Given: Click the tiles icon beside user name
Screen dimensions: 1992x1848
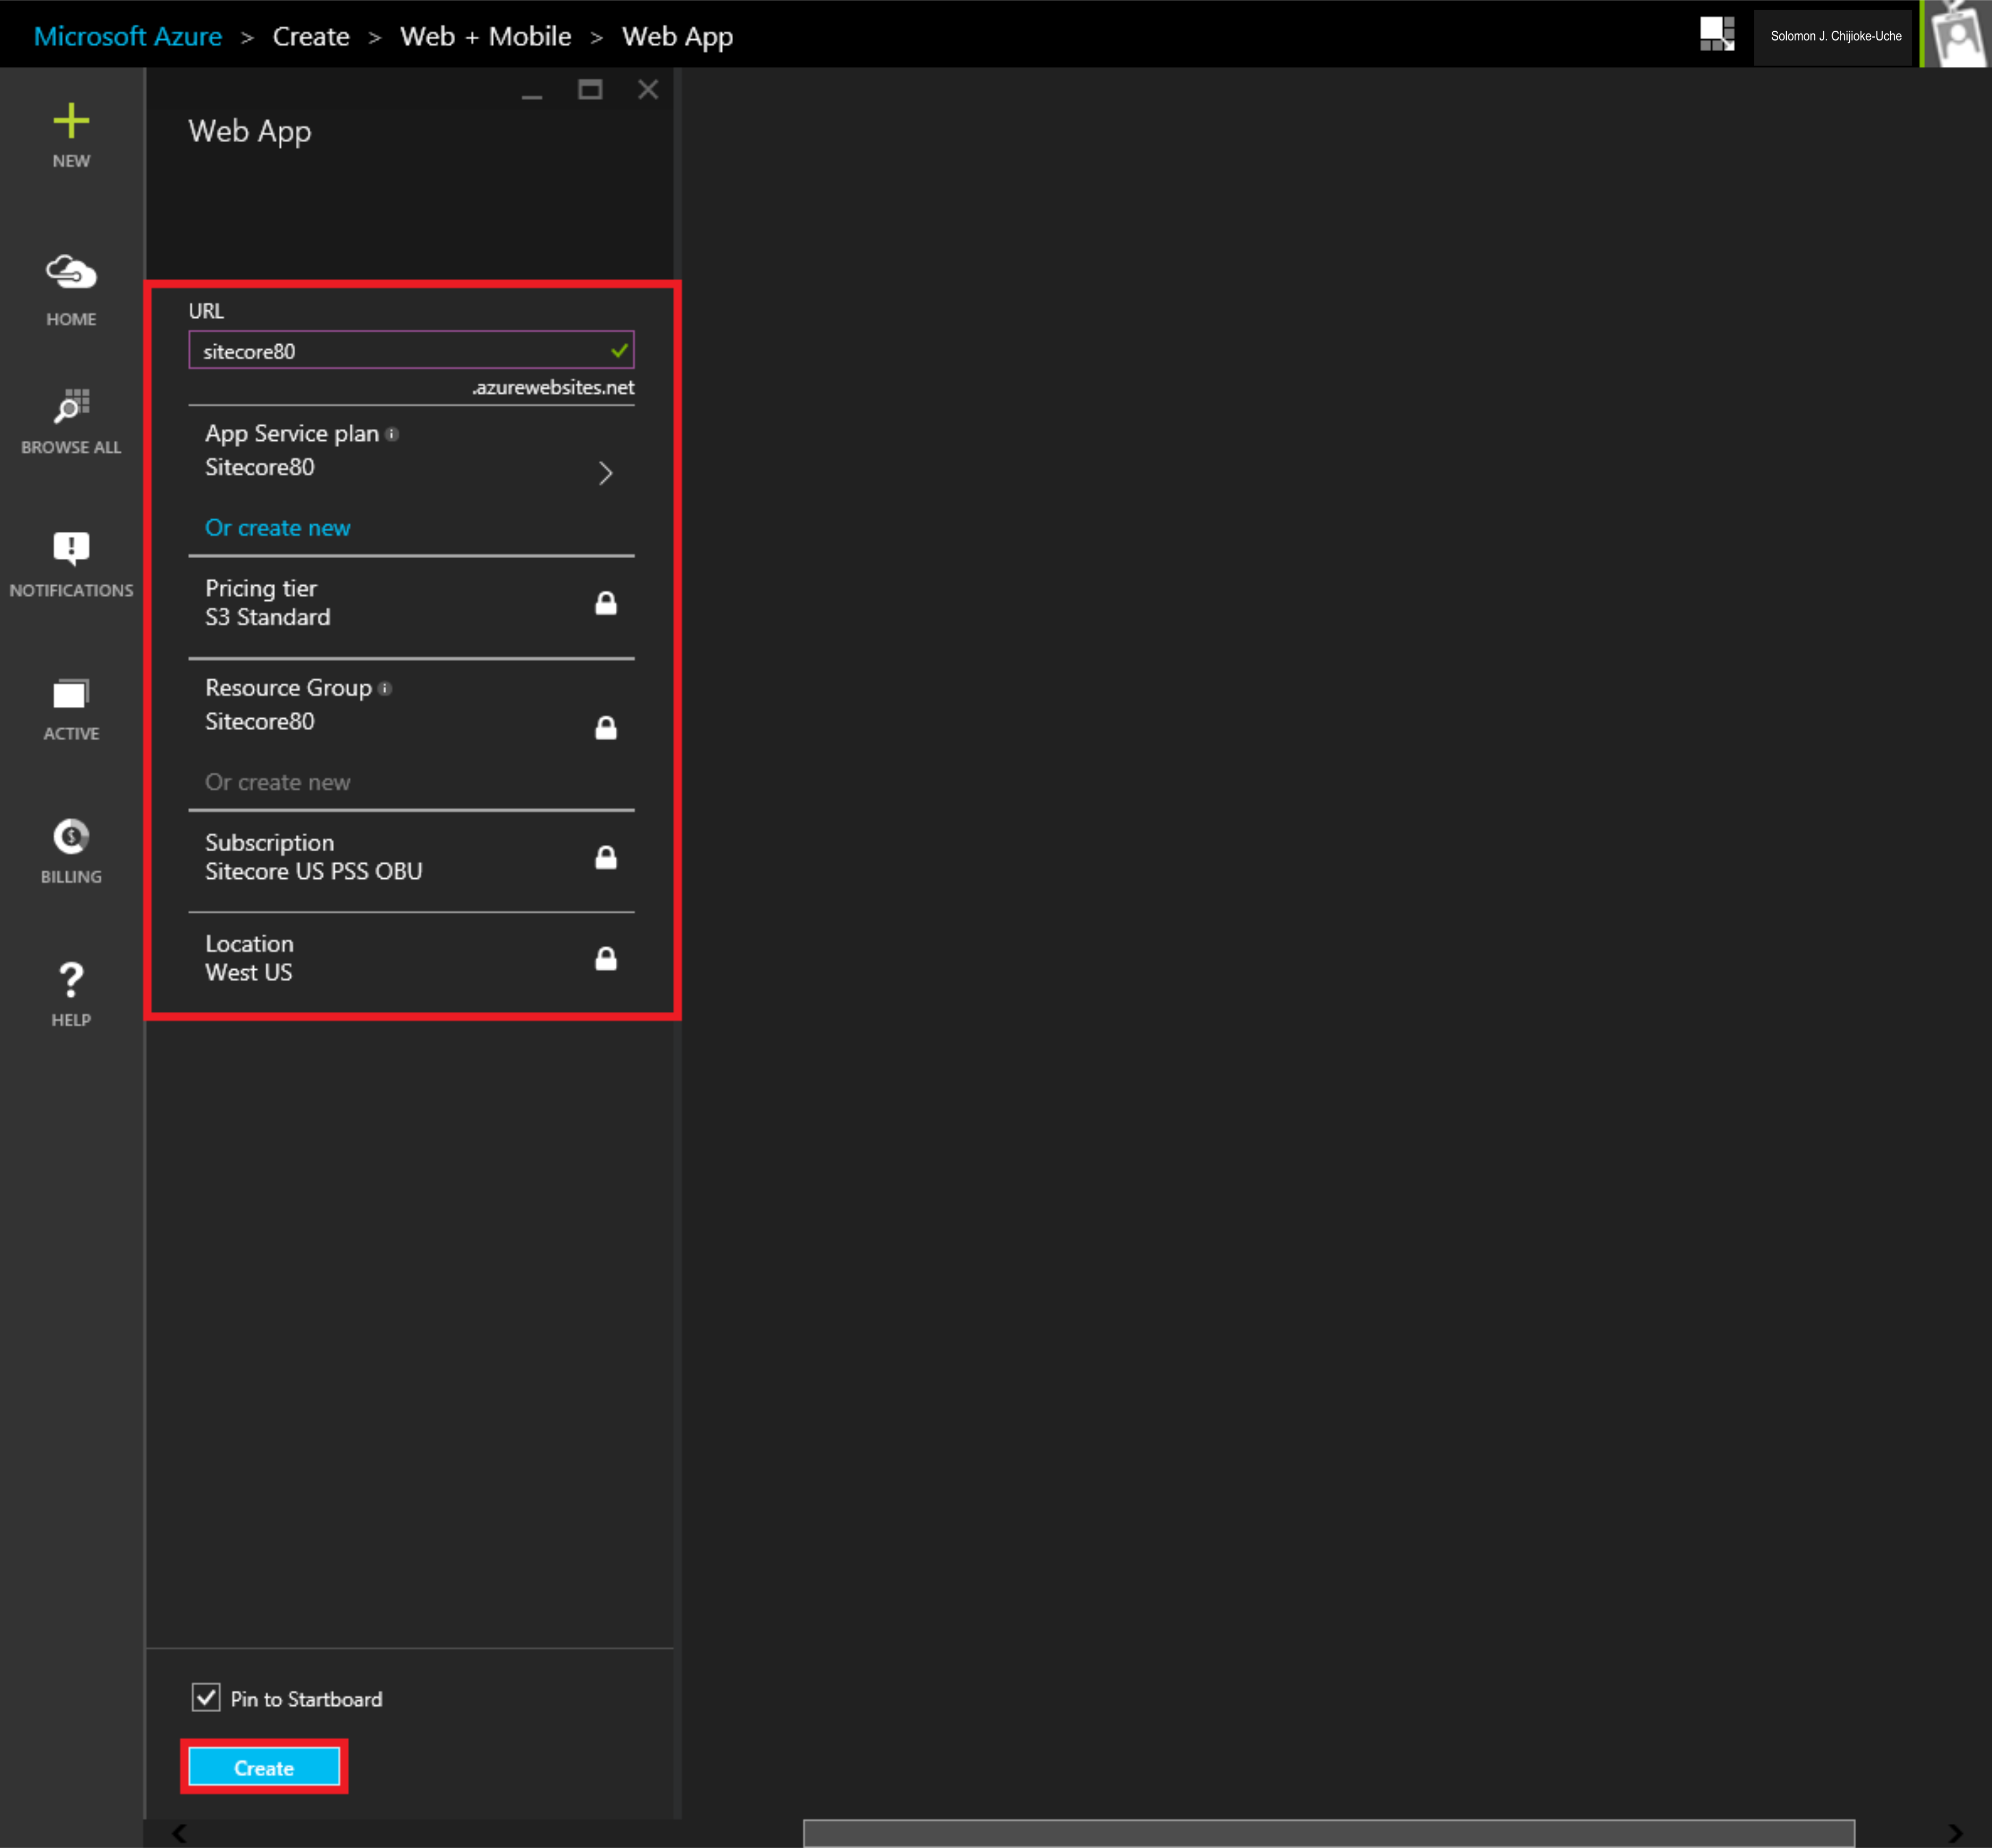Looking at the screenshot, I should pos(1717,34).
